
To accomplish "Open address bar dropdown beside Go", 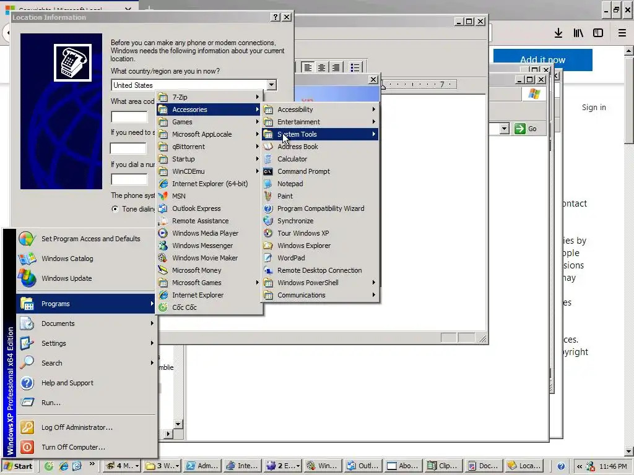I will click(504, 129).
